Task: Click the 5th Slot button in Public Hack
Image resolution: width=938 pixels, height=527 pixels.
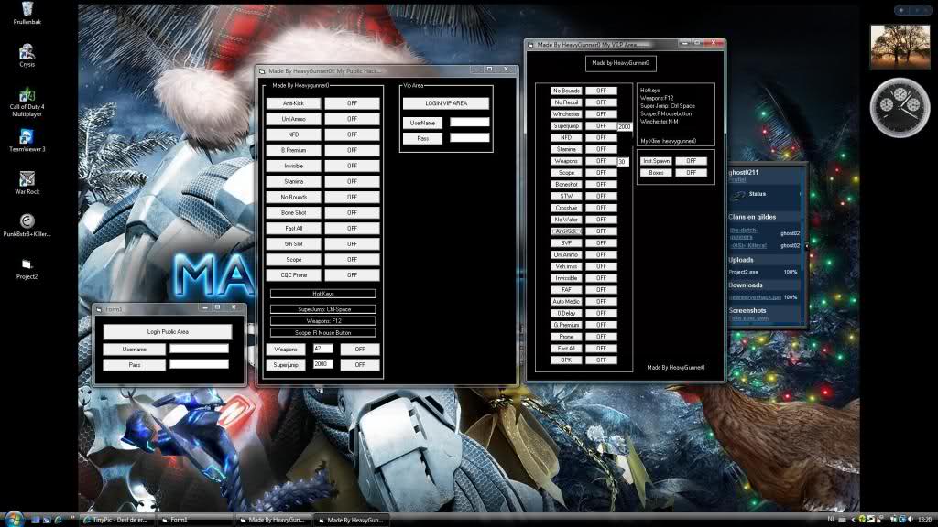Action: point(294,243)
